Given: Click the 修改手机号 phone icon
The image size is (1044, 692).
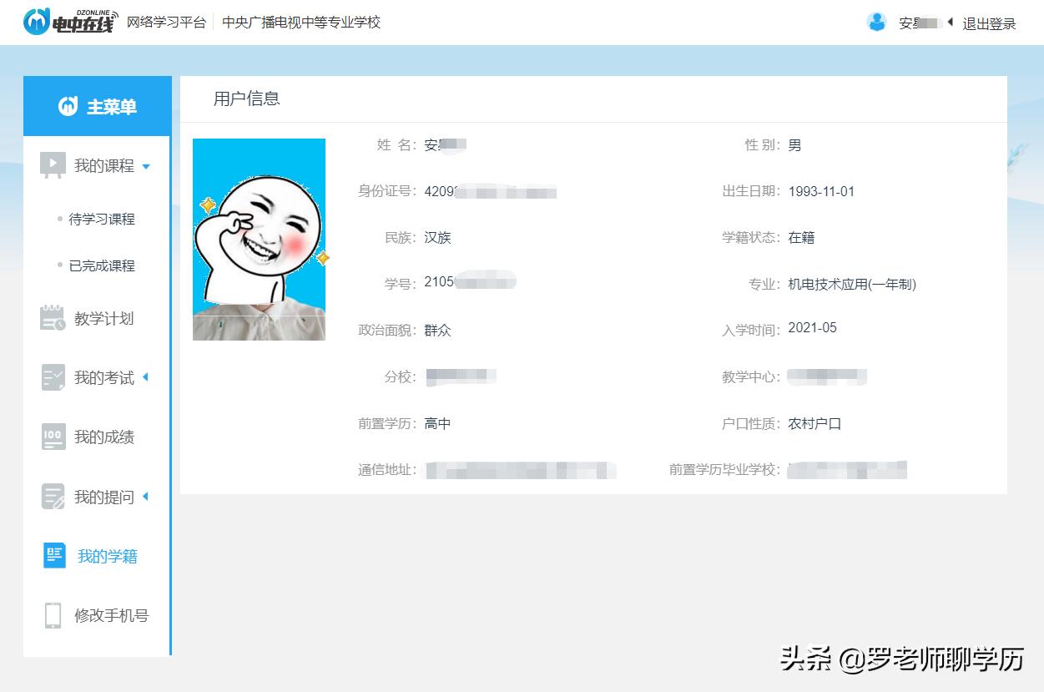Looking at the screenshot, I should pos(52,615).
